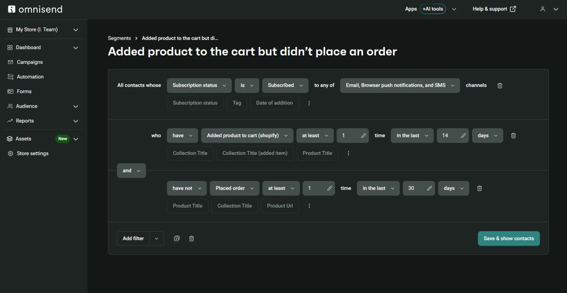Open Help & support external link
Image resolution: width=567 pixels, height=293 pixels.
pos(494,9)
